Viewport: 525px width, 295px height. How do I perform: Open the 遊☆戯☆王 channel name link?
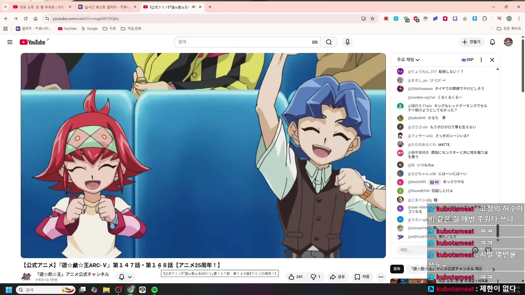pos(73,274)
